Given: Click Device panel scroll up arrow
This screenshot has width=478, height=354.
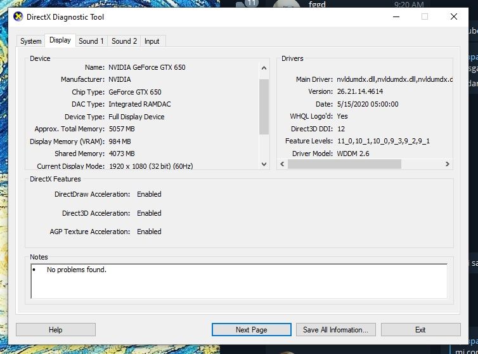Looking at the screenshot, I should coord(264,68).
